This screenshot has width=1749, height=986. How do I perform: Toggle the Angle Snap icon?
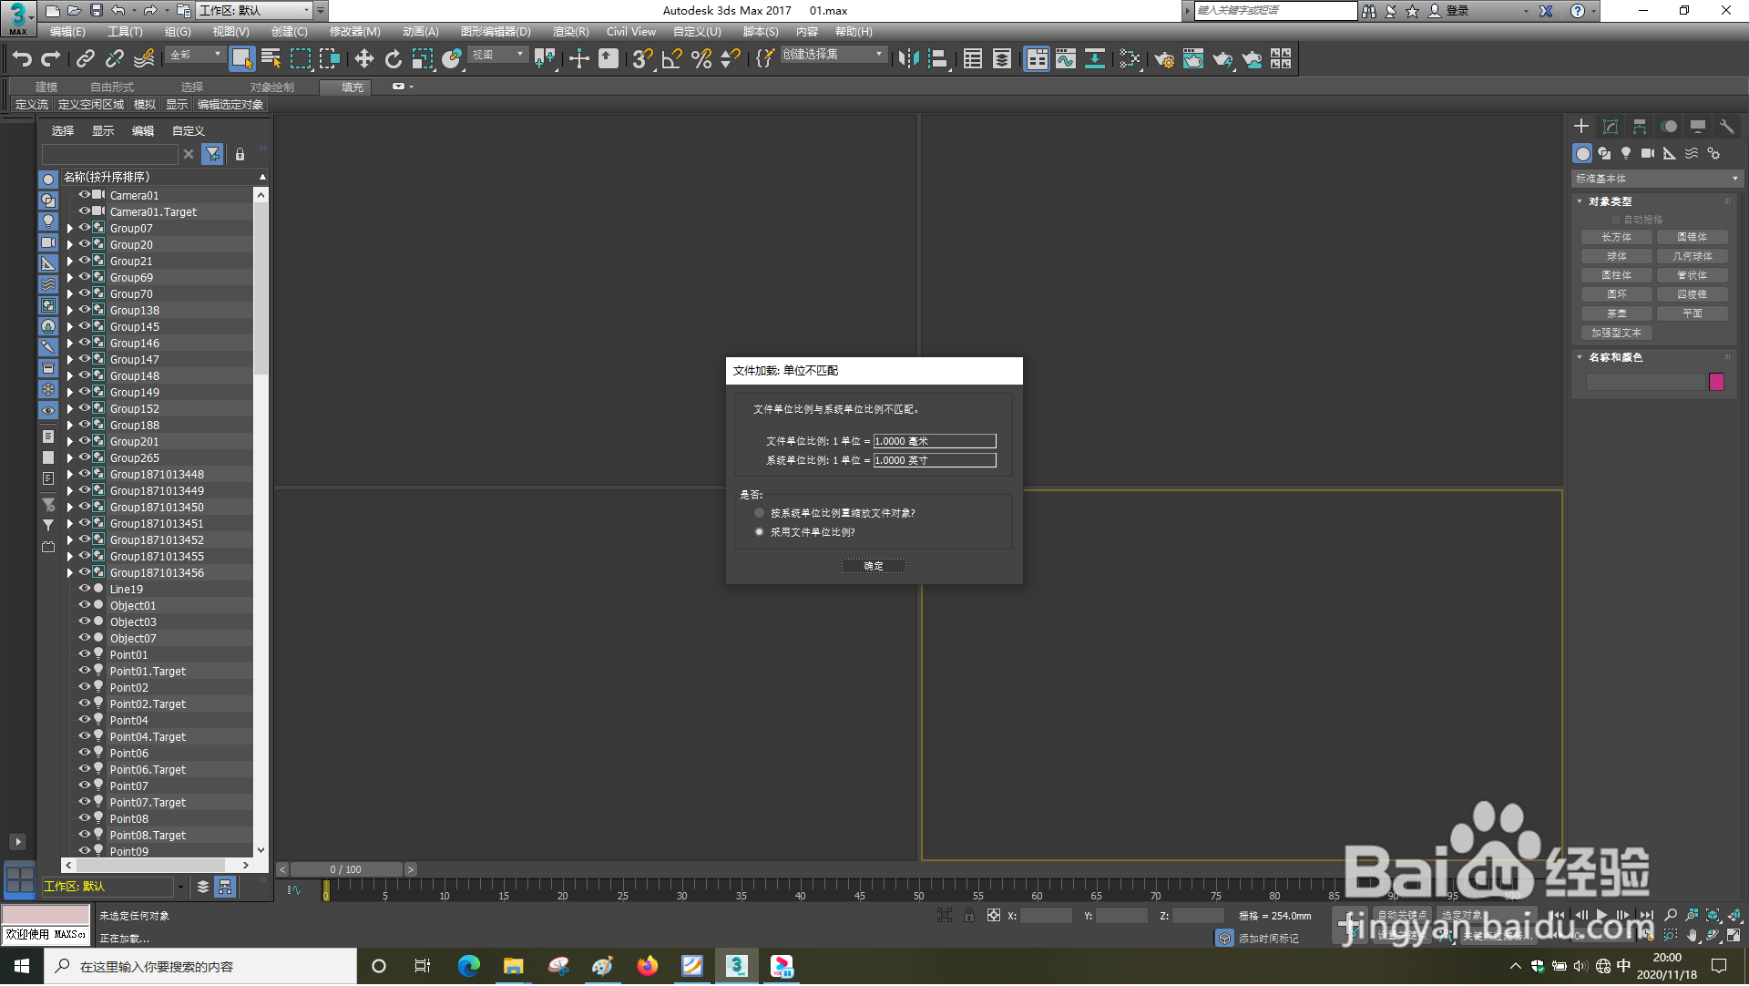click(x=672, y=59)
